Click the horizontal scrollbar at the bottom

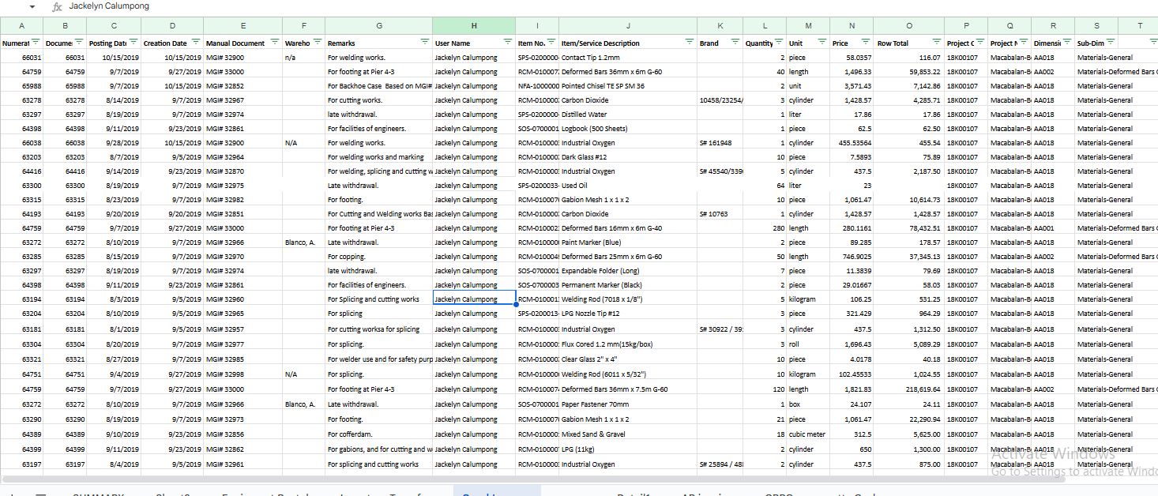[533, 479]
